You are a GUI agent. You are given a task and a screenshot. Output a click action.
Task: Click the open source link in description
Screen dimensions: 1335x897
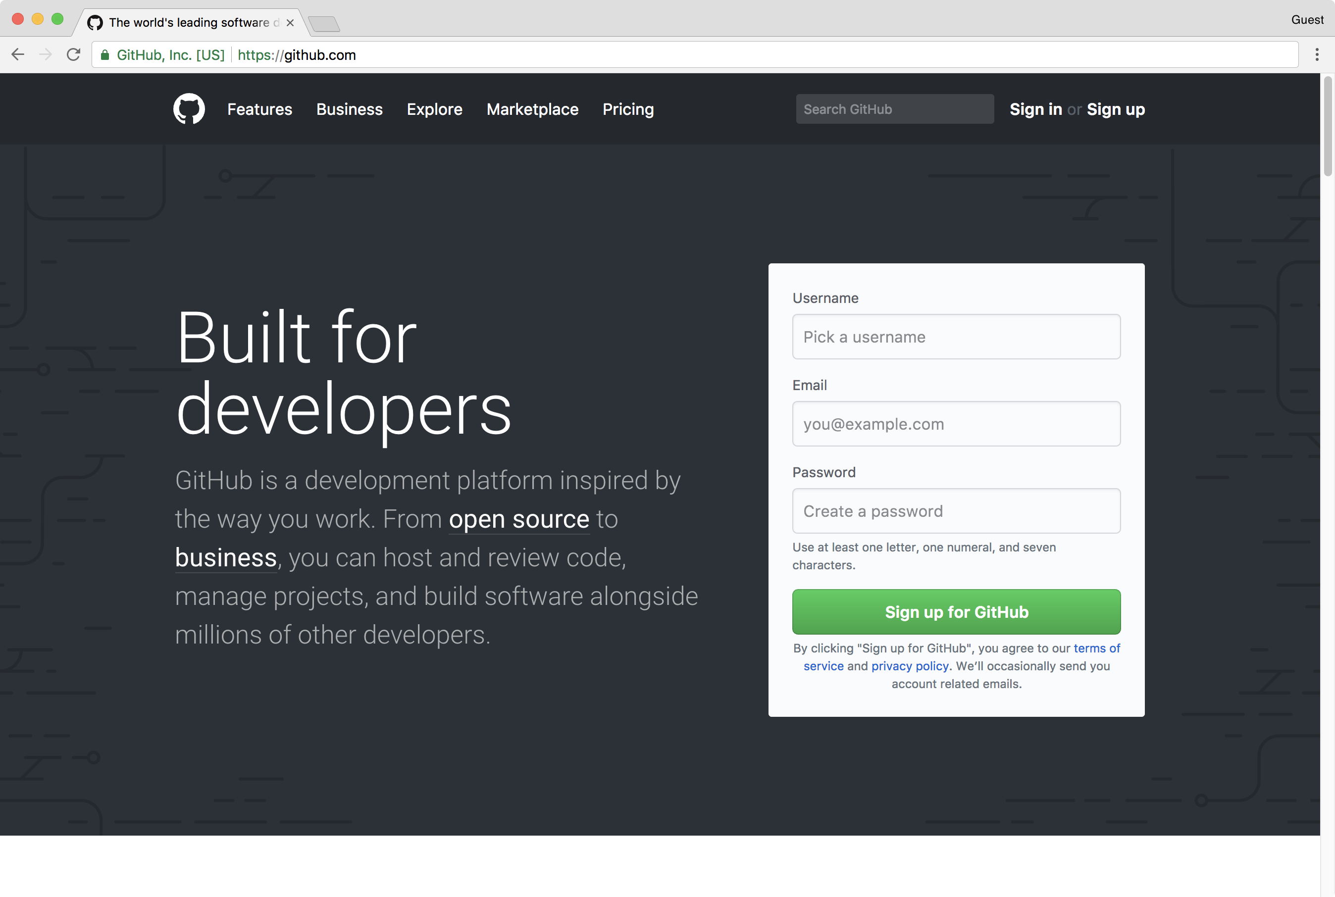[x=518, y=518]
